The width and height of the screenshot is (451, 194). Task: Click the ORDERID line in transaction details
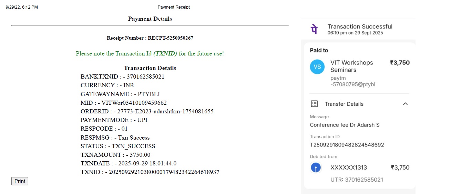click(x=147, y=111)
